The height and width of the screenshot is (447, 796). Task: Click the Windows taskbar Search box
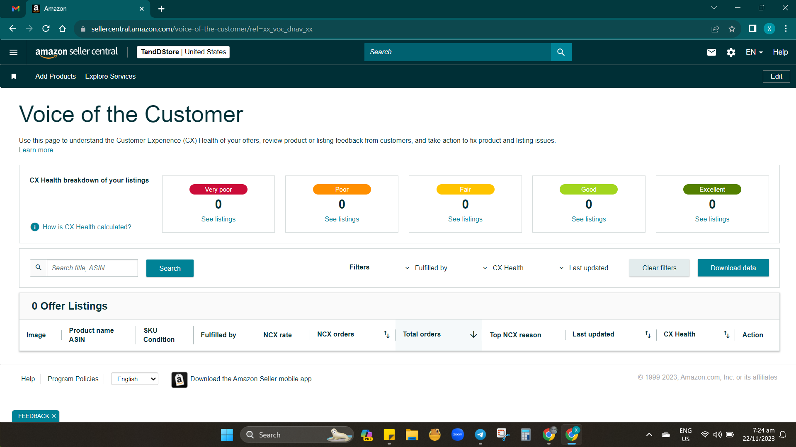pos(296,435)
